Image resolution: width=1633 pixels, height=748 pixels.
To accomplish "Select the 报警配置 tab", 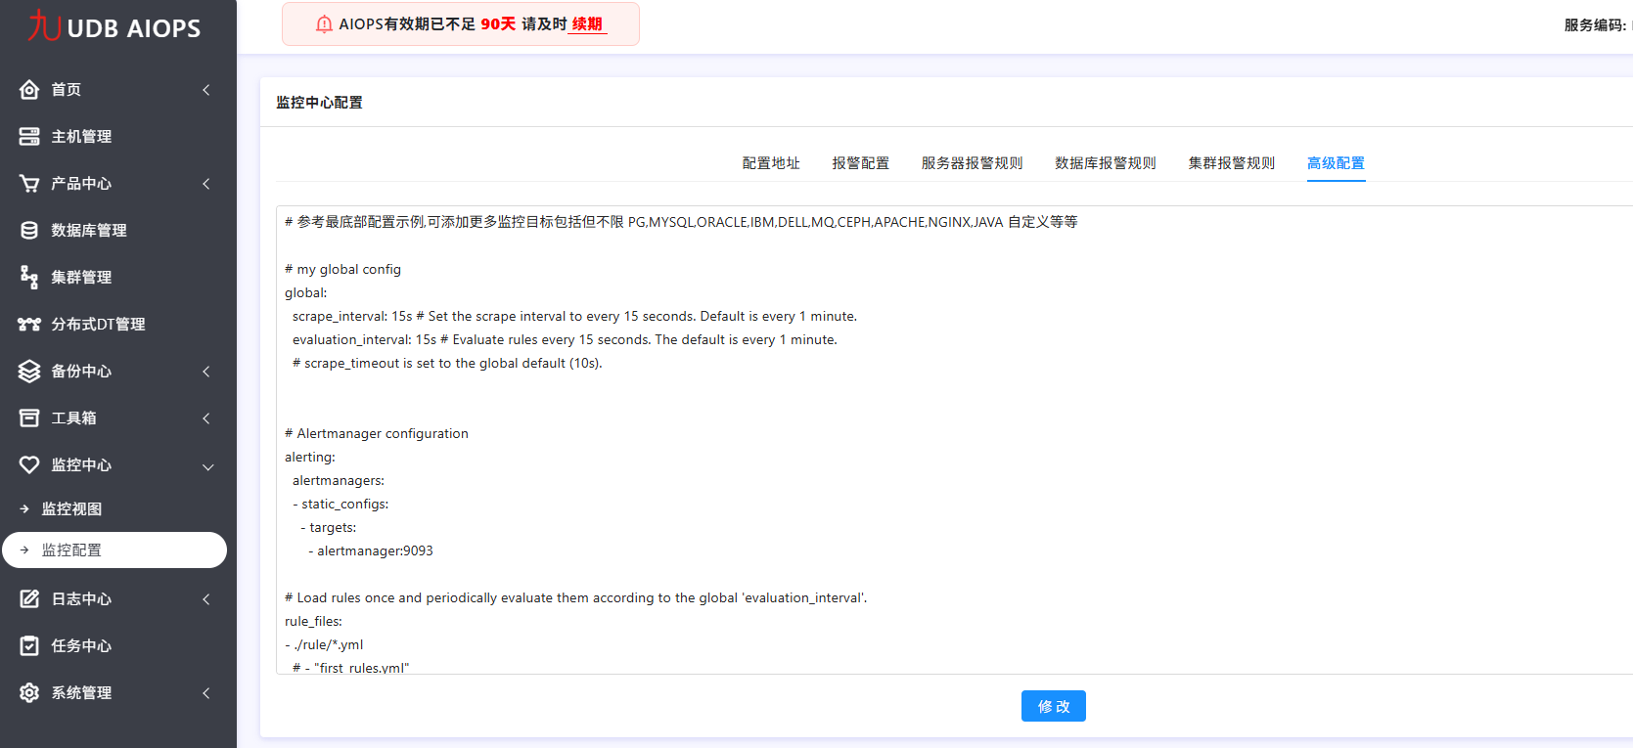I will [x=860, y=163].
